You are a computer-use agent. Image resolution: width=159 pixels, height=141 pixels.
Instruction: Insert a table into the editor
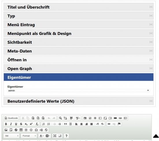click(21, 130)
